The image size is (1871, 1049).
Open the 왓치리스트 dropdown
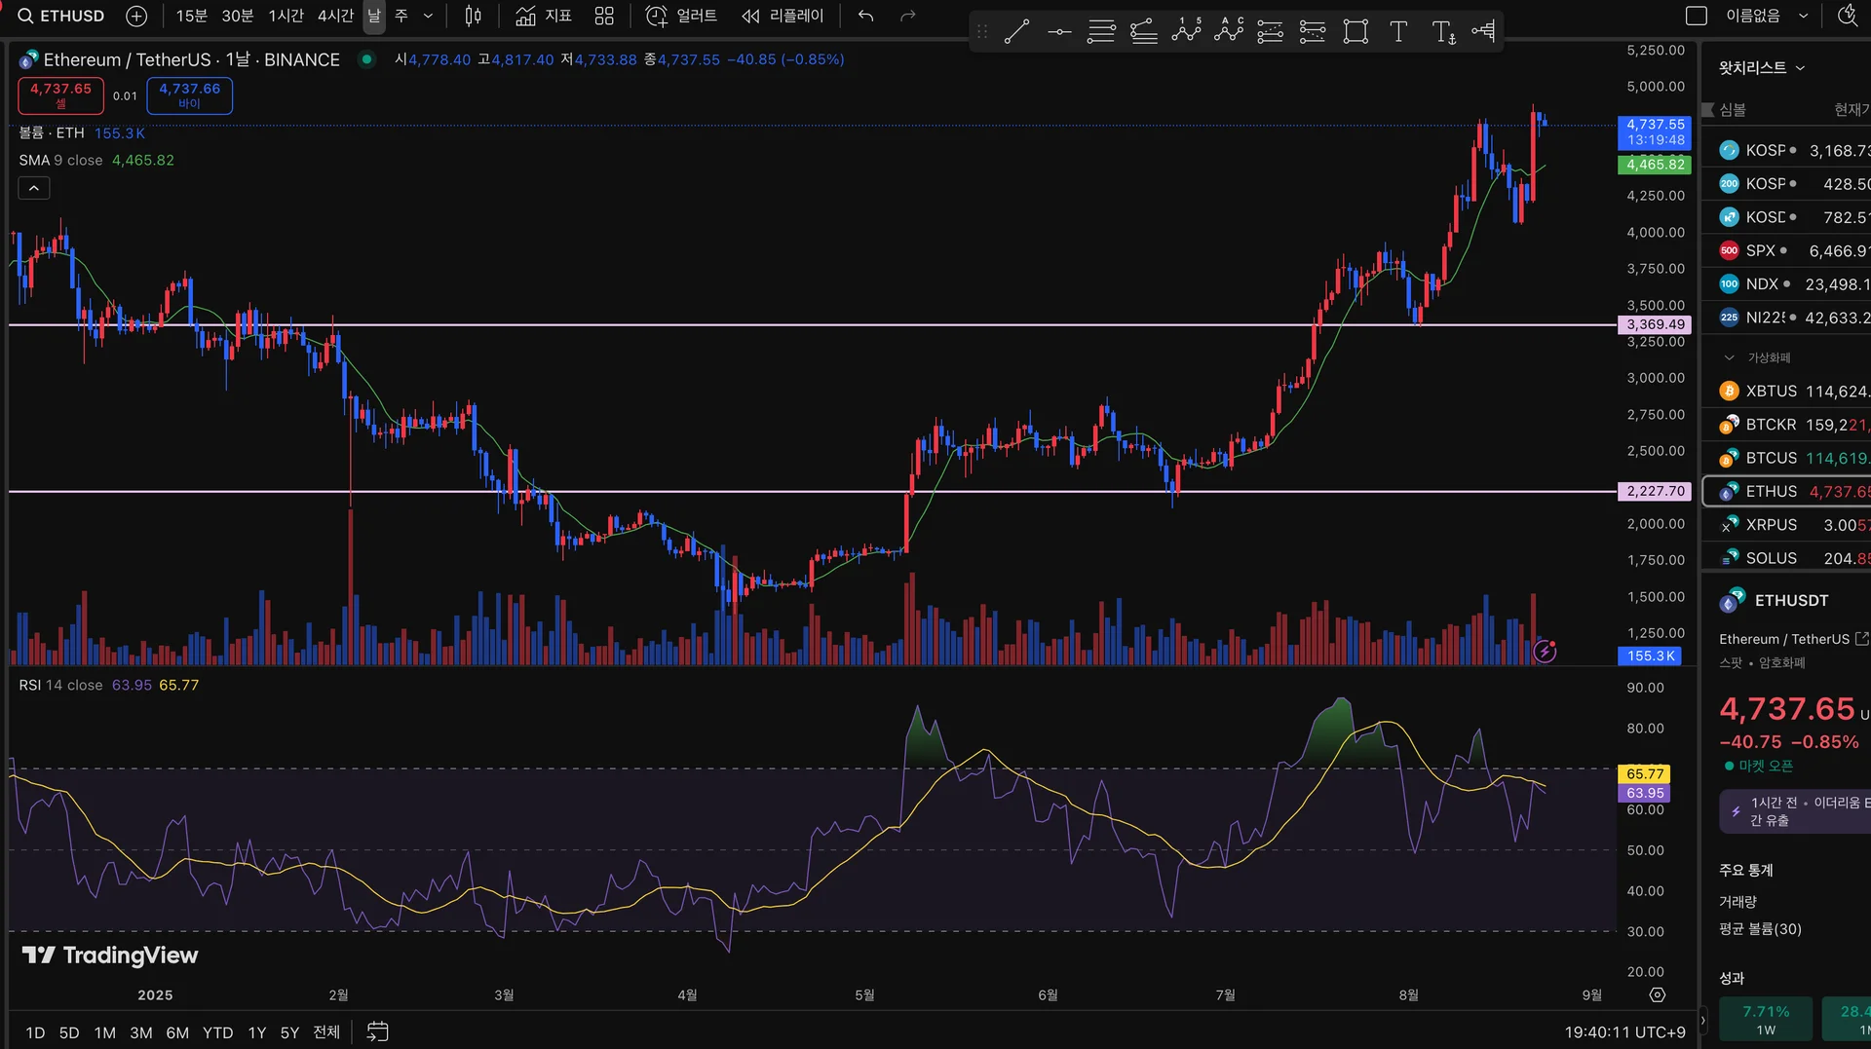point(1762,67)
